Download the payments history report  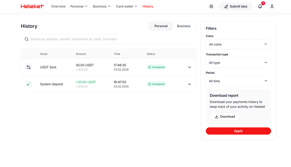(x=225, y=117)
